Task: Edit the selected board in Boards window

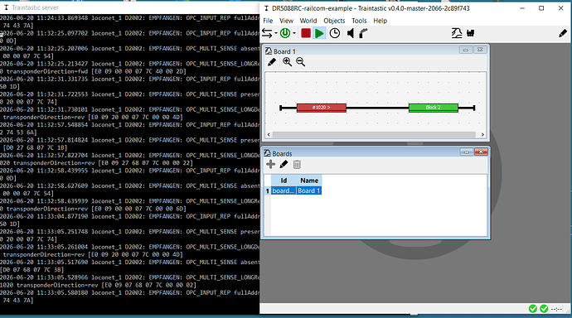Action: pos(284,164)
